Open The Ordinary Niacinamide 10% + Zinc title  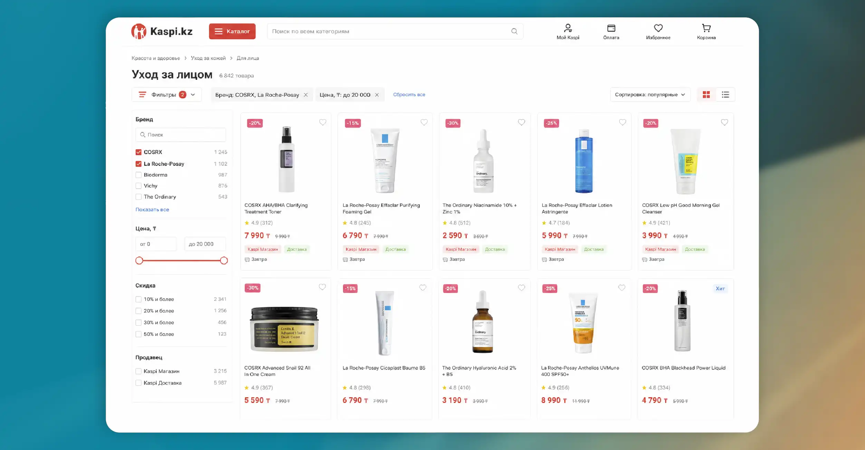click(479, 208)
